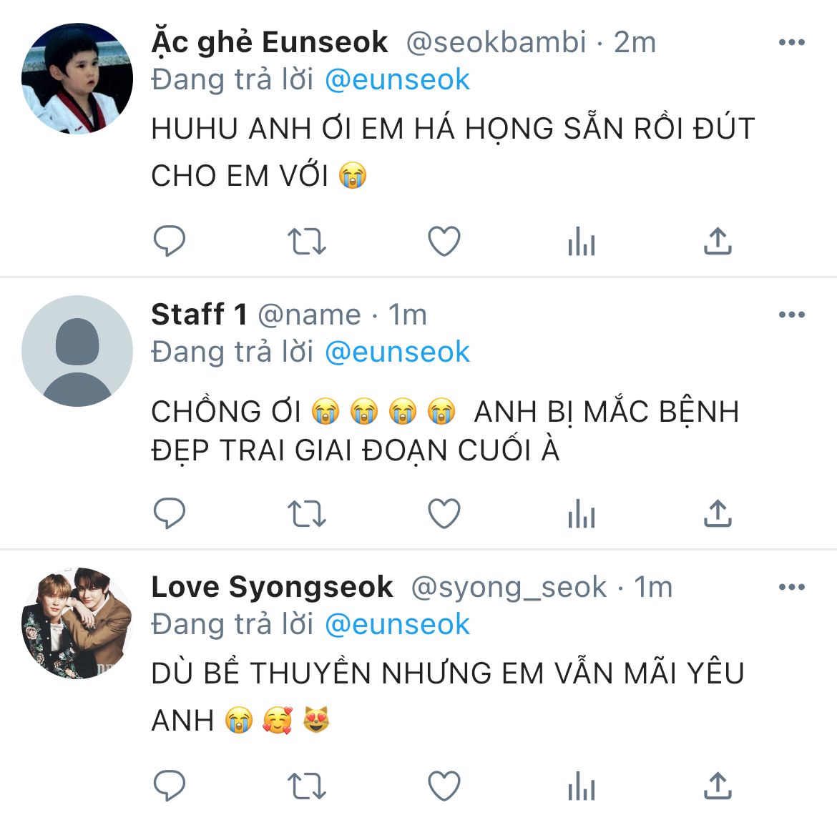View analytics for @seokbambi's tweet
Image resolution: width=837 pixels, height=815 pixels.
[x=582, y=241]
